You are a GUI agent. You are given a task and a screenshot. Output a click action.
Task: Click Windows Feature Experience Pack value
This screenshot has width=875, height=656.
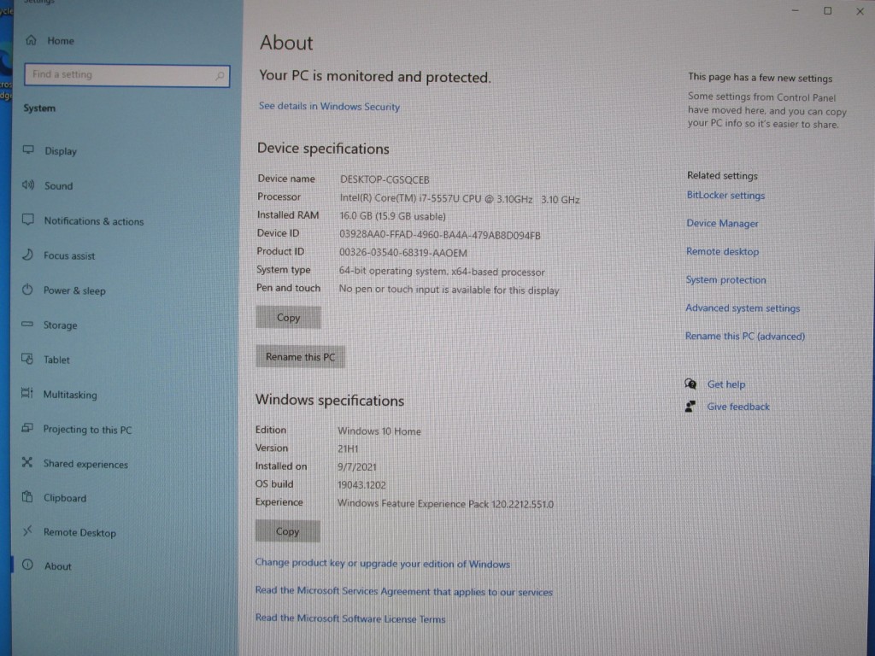pos(445,504)
